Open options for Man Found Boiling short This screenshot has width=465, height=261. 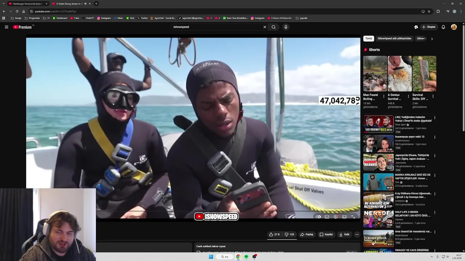(x=384, y=96)
